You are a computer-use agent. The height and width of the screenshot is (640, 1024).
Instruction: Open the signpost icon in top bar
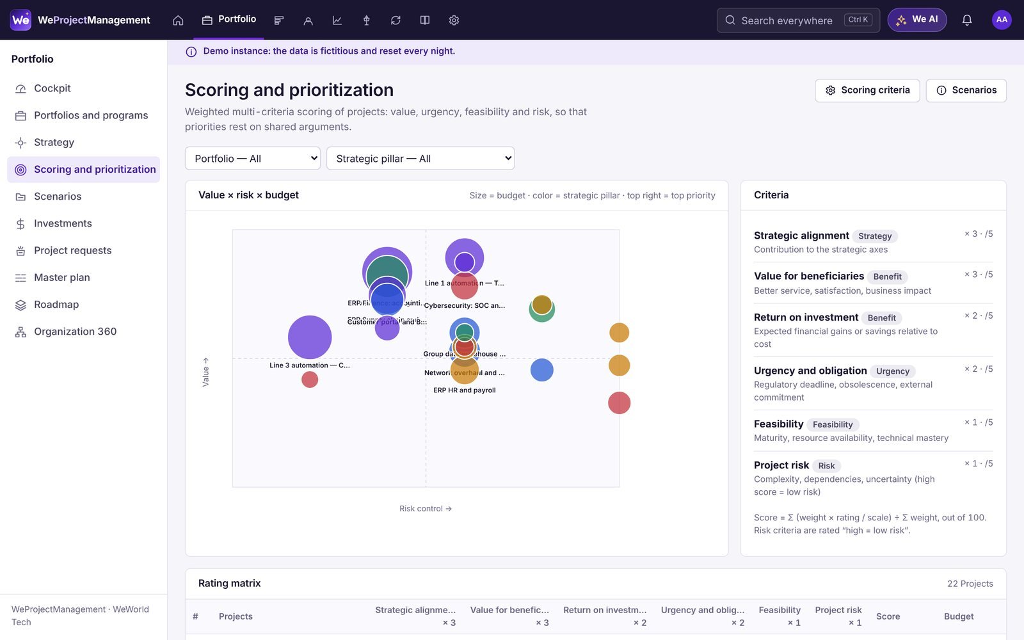click(367, 20)
